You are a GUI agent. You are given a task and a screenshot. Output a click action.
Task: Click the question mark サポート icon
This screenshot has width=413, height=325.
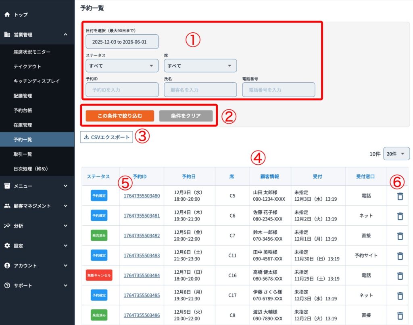tap(7, 285)
